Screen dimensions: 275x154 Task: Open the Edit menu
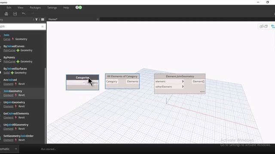click(9, 8)
